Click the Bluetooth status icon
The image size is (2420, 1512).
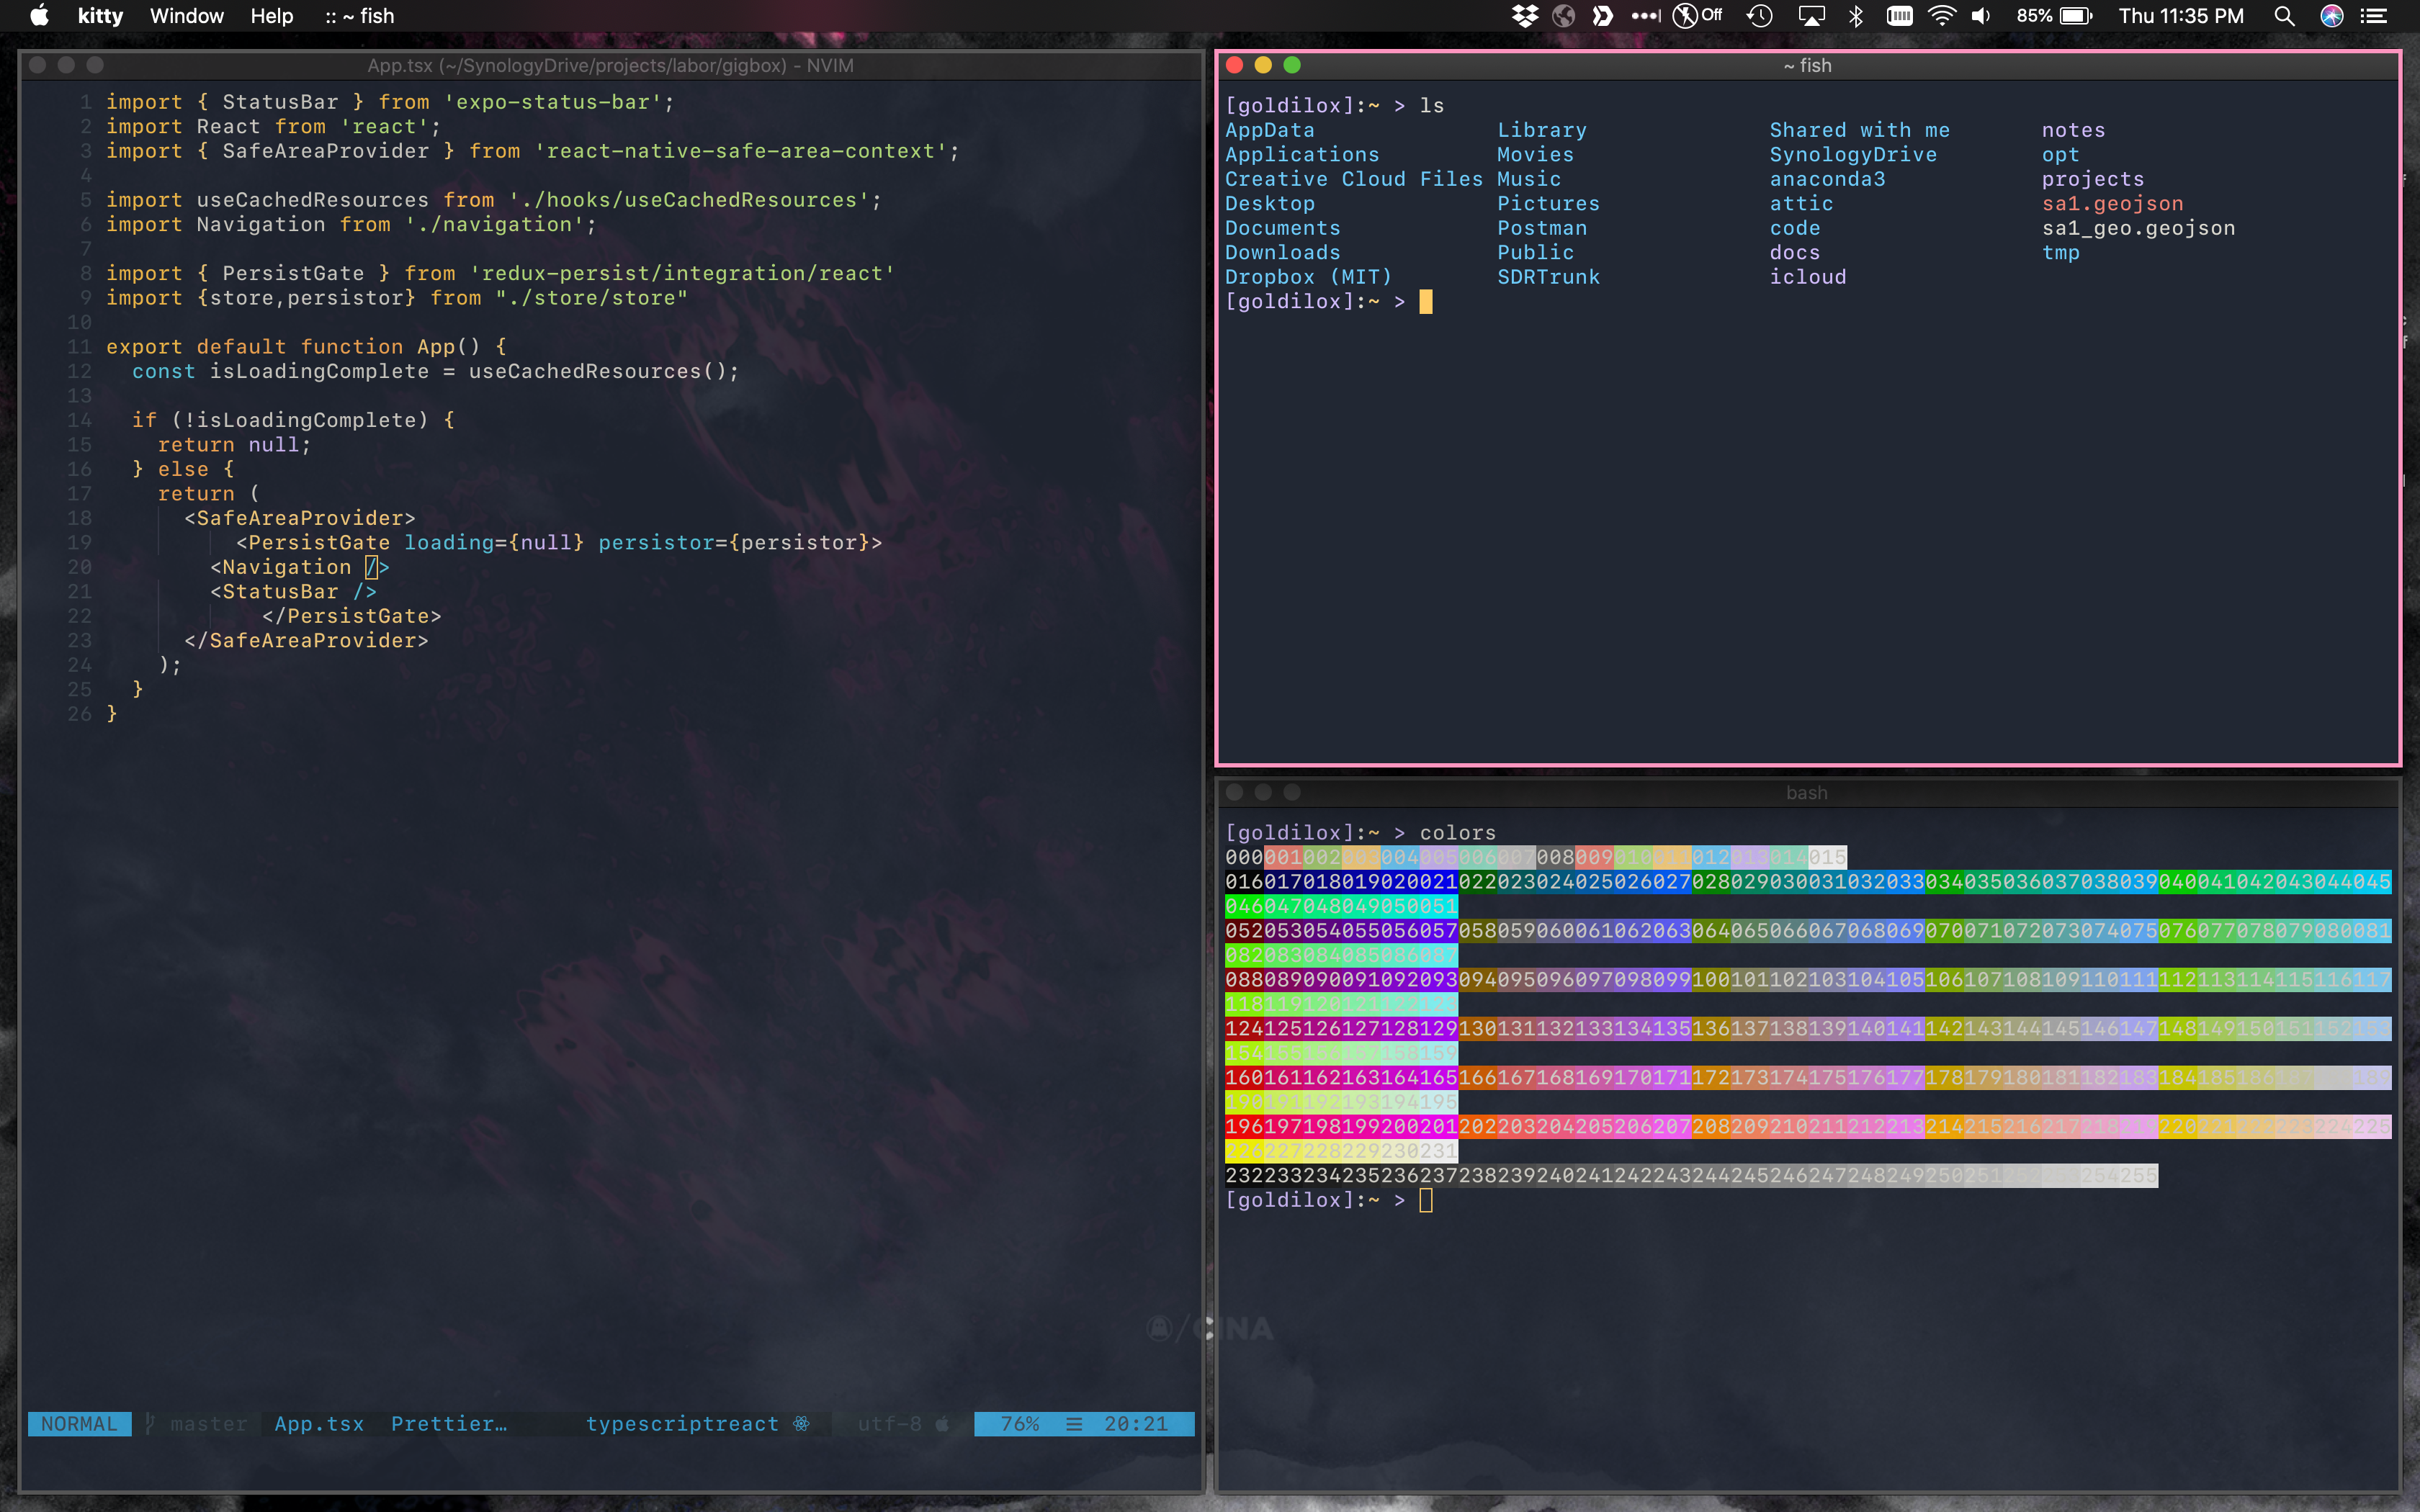pyautogui.click(x=1856, y=16)
